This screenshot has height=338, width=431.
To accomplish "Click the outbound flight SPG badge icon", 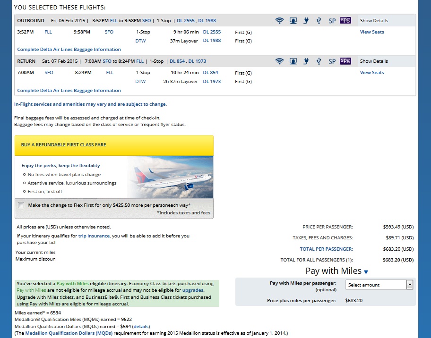I will 345,21.
